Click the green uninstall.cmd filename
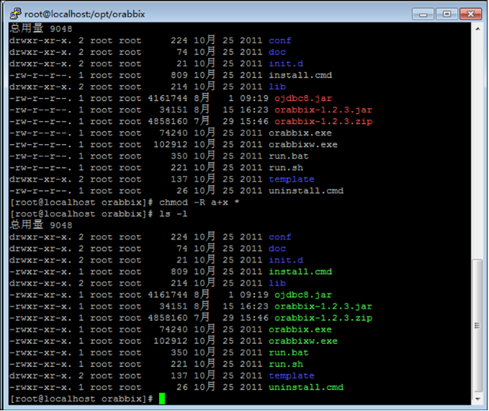489x411 pixels. 306,387
